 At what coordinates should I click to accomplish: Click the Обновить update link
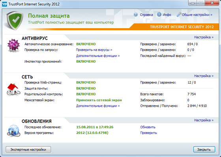click(148, 127)
